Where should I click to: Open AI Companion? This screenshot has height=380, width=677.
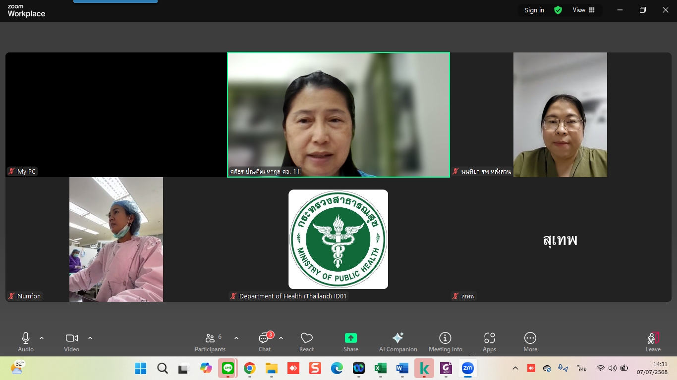(398, 342)
